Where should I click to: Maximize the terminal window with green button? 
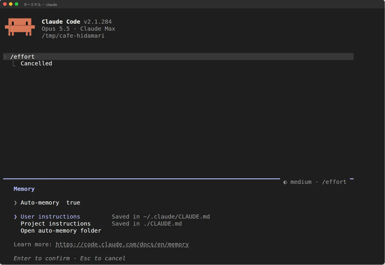(x=17, y=4)
